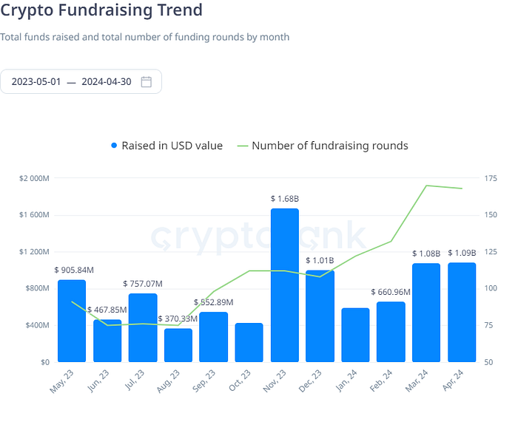
Task: Click the calendar icon in date picker
Action: click(146, 81)
